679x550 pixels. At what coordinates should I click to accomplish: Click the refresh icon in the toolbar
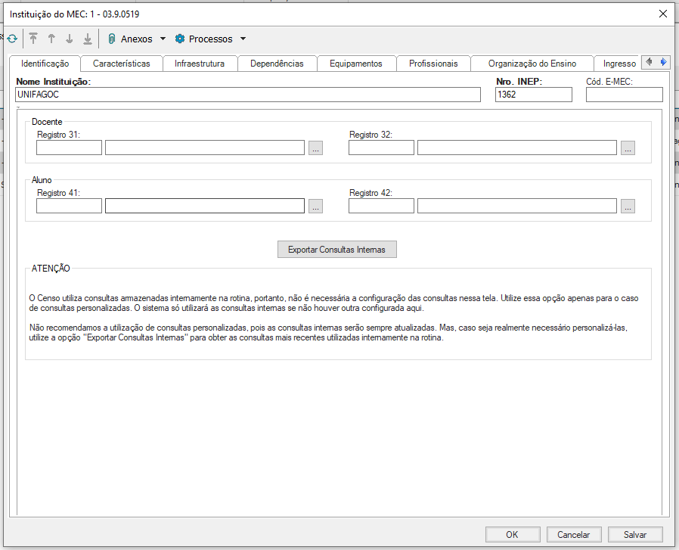click(x=11, y=39)
